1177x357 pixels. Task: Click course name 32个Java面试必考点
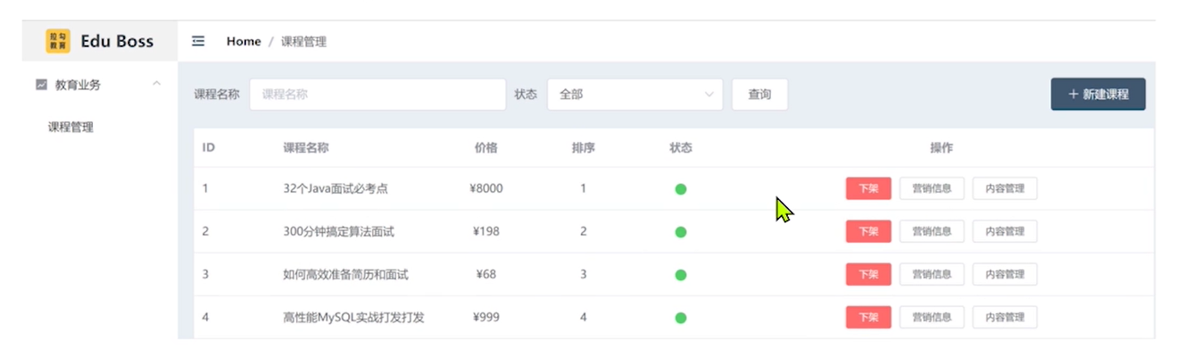click(x=336, y=188)
